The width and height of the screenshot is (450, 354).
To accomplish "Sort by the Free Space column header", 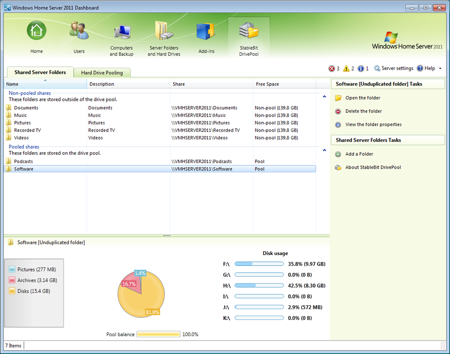I will coord(284,84).
